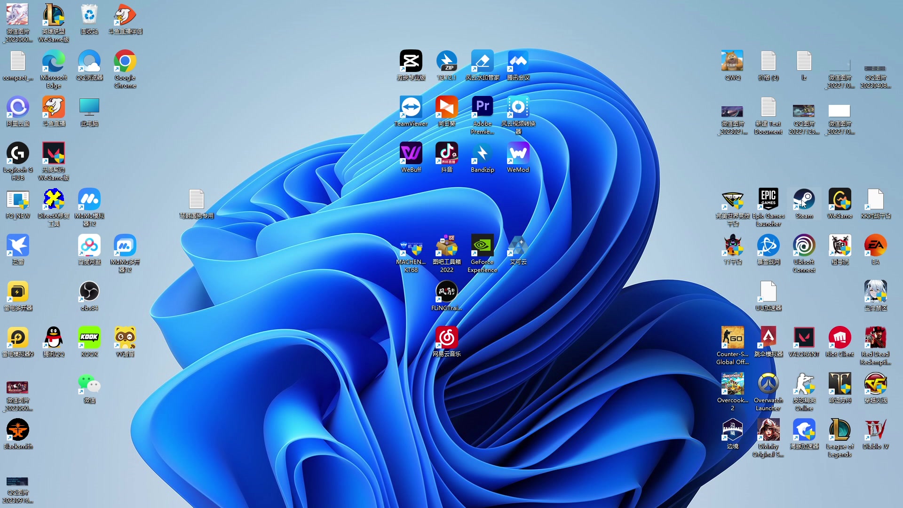Select the Diablo IV shortcut
Viewport: 903px width, 508px height.
875,430
